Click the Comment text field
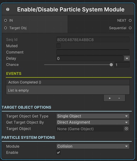The height and width of the screenshot is (161, 137). click(93, 52)
